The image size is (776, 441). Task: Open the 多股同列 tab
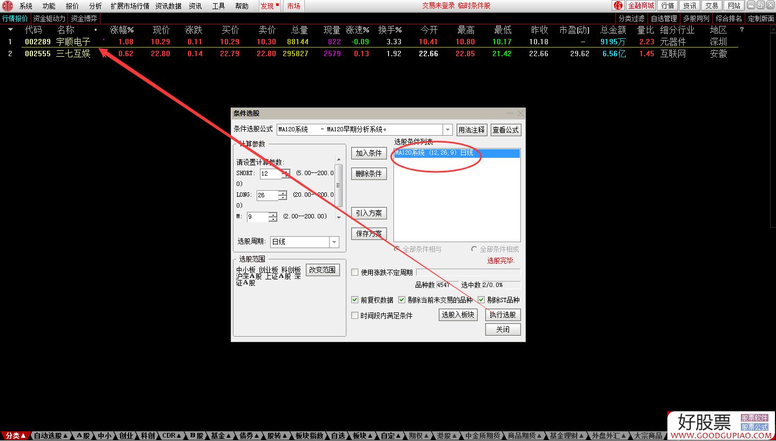(697, 18)
